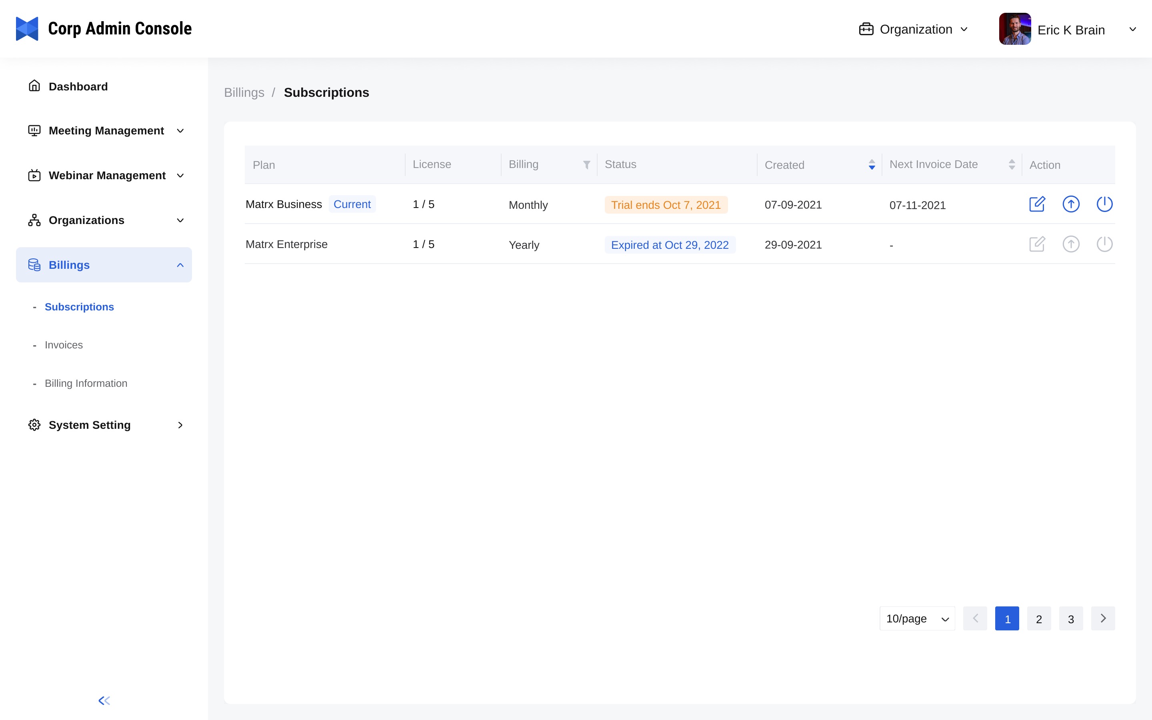Click upgrade arrow icon for Matrx Business

pyautogui.click(x=1070, y=204)
